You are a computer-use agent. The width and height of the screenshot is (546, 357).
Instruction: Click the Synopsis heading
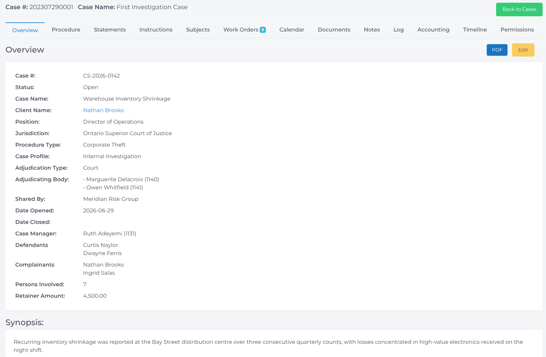pyautogui.click(x=24, y=322)
